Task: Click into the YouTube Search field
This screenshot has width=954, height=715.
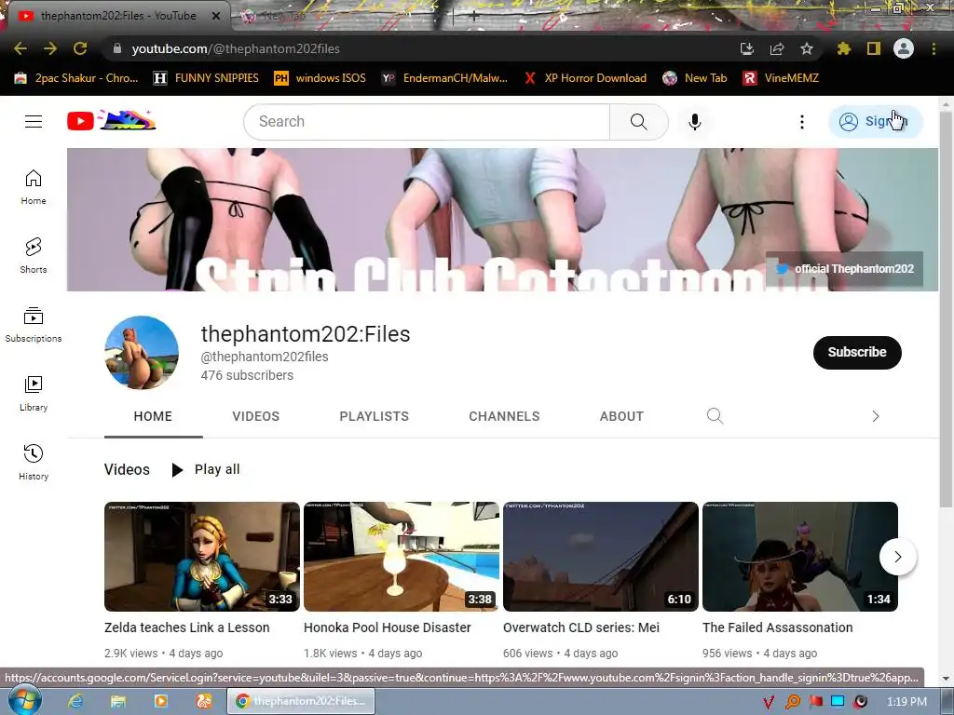Action: point(427,122)
